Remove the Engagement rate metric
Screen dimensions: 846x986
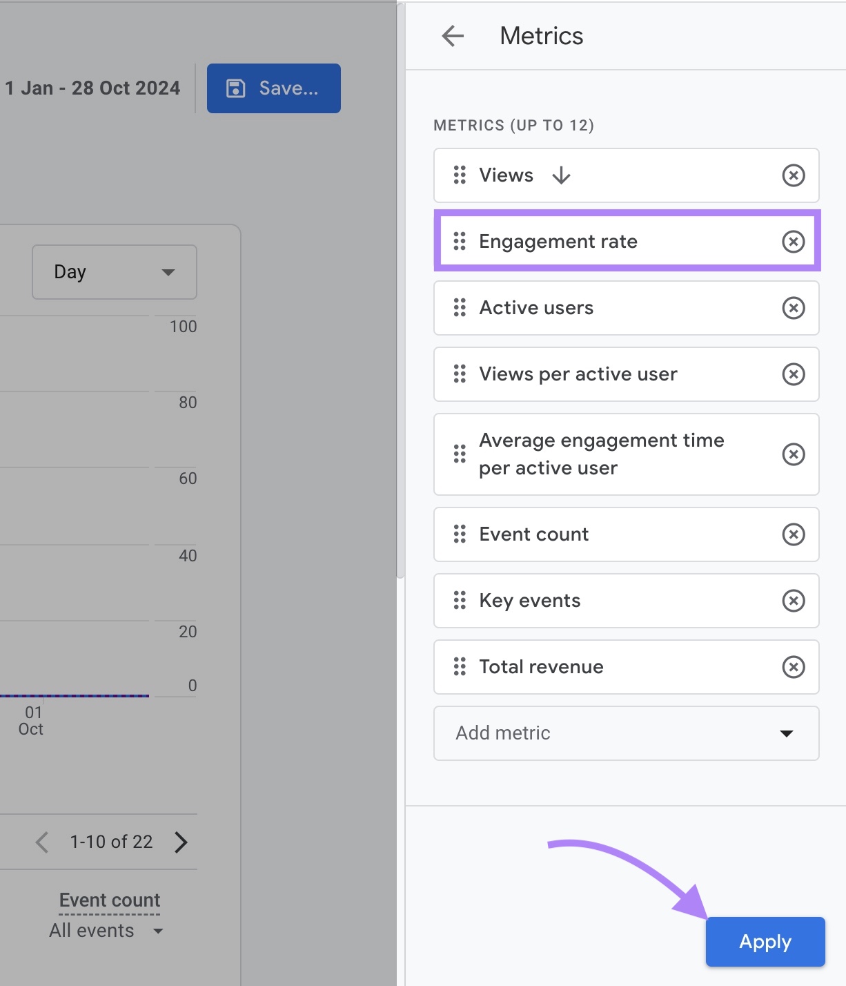click(x=794, y=241)
